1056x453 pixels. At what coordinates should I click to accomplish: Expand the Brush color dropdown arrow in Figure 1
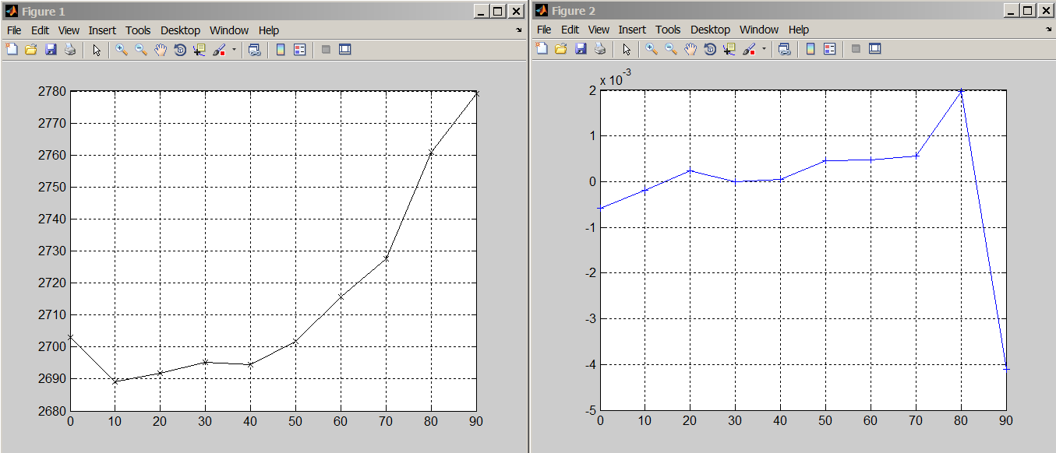(234, 49)
